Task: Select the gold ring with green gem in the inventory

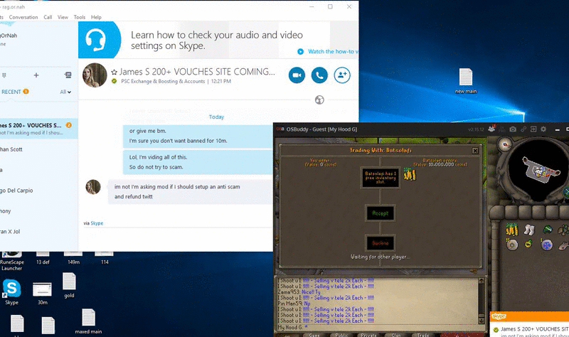Action: coord(528,244)
